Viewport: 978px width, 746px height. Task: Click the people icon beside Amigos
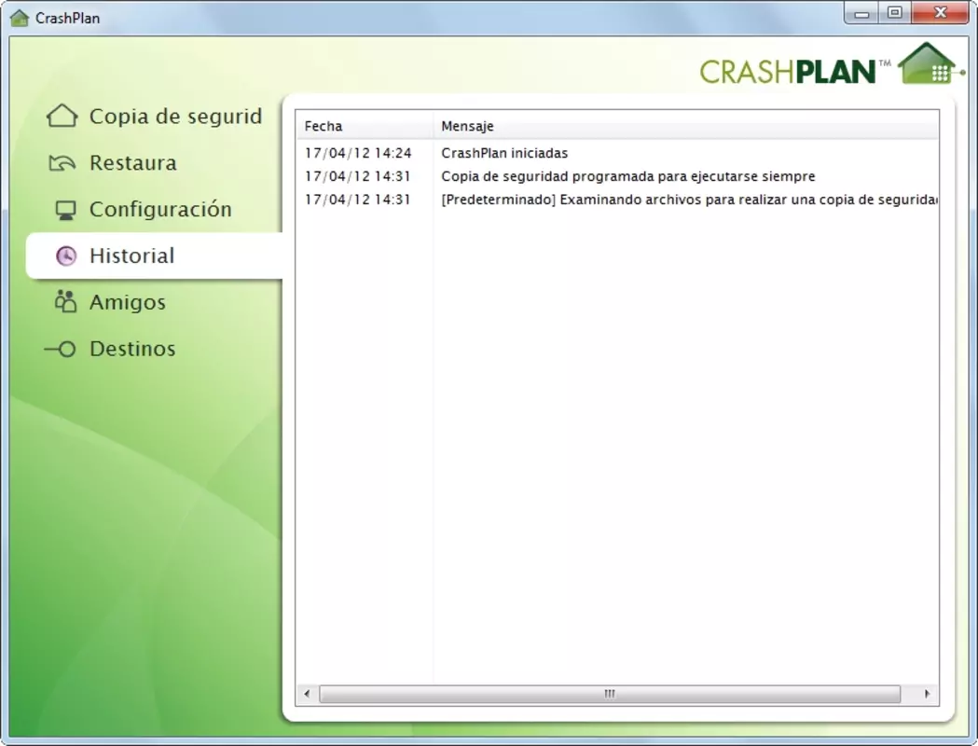pyautogui.click(x=65, y=302)
